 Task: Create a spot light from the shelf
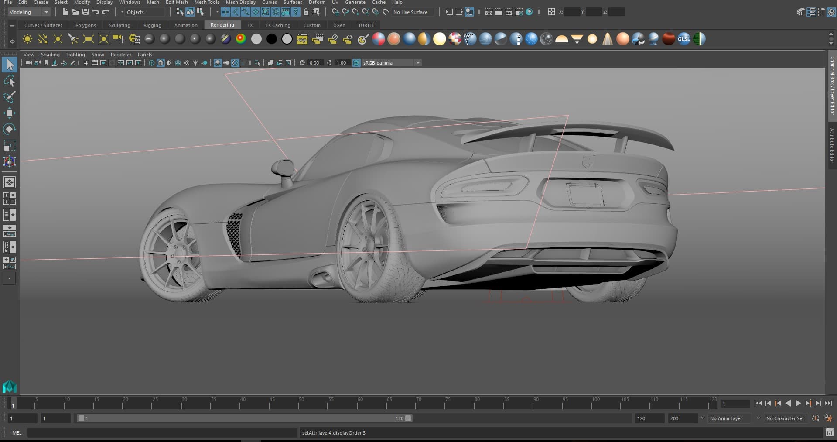coord(73,39)
